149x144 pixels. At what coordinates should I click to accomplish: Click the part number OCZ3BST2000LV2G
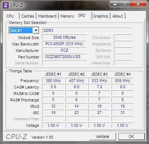tap(64, 57)
